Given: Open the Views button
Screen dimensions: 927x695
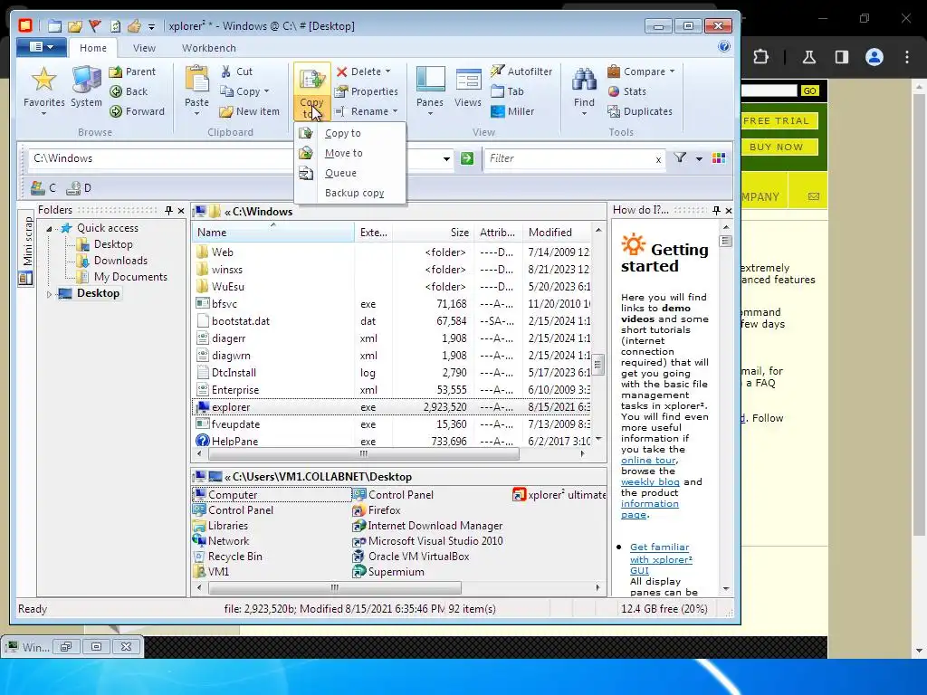Looking at the screenshot, I should click(x=468, y=88).
